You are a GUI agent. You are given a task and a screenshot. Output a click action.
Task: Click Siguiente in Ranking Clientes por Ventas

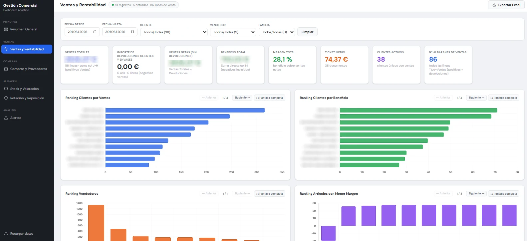[242, 98]
